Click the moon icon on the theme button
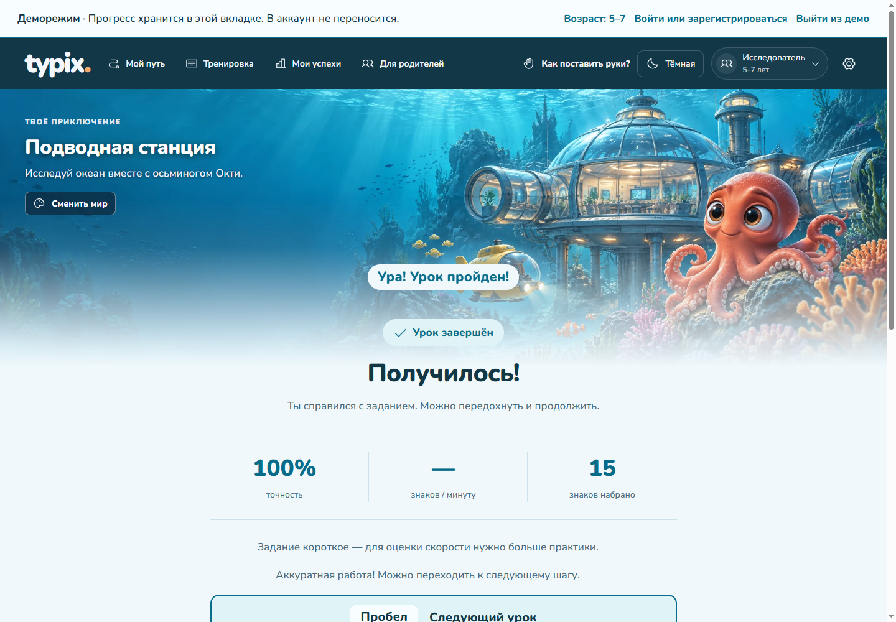Image resolution: width=896 pixels, height=622 pixels. (653, 63)
